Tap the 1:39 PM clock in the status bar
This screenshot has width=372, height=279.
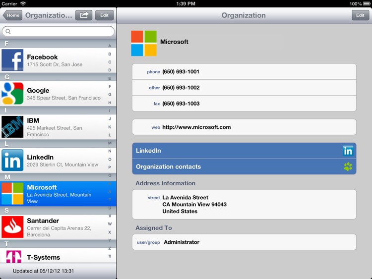click(186, 3)
